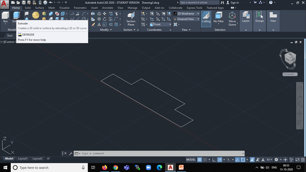
Task: Select the Rotate circular arrow tool
Action: [x=104, y=19]
